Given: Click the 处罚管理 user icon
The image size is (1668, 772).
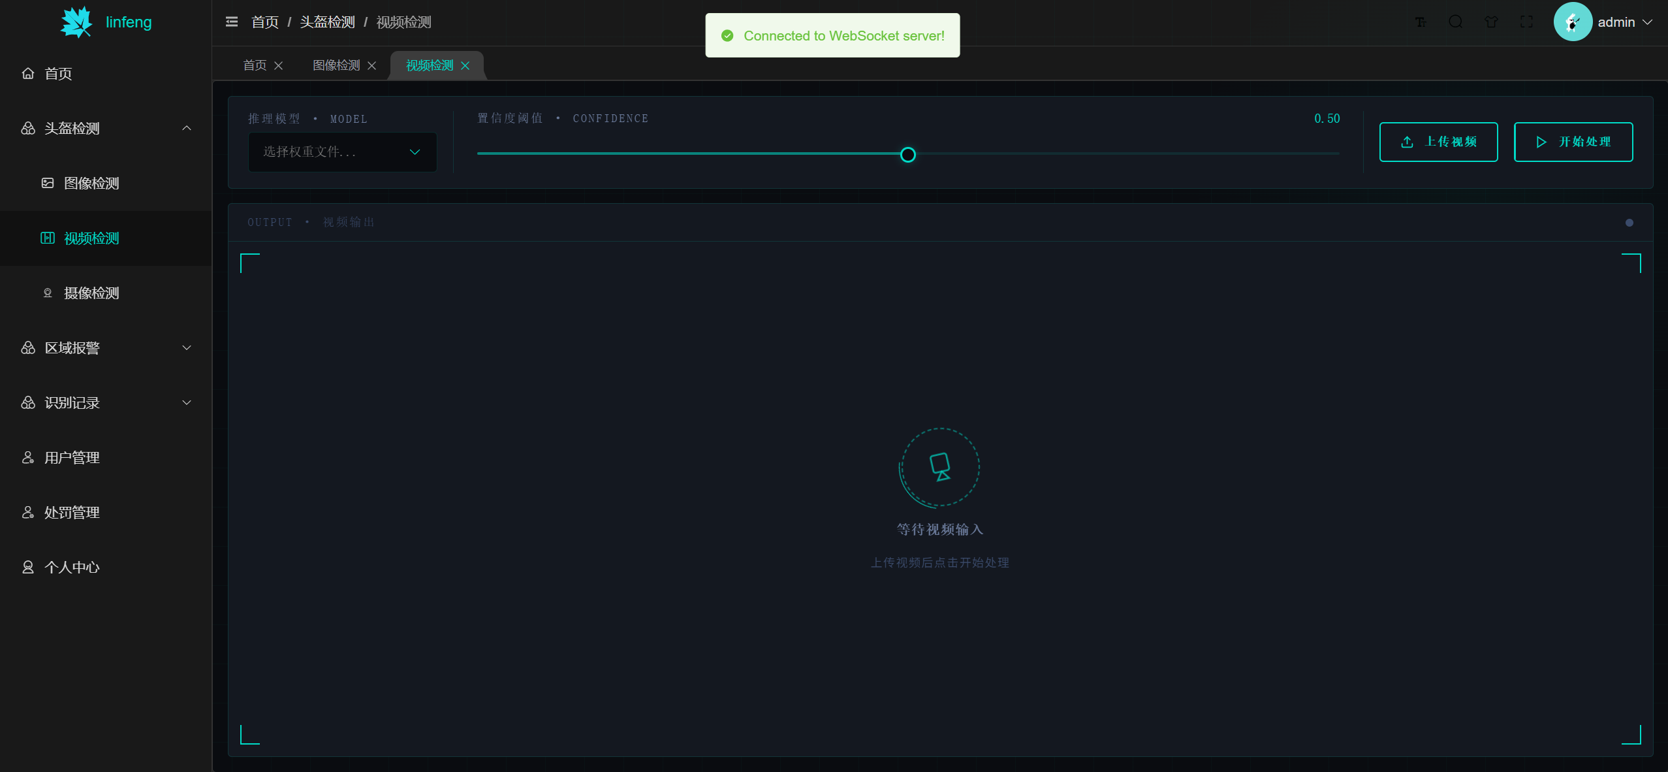Looking at the screenshot, I should pyautogui.click(x=28, y=512).
